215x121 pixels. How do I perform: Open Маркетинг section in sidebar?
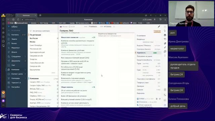(x=15, y=48)
